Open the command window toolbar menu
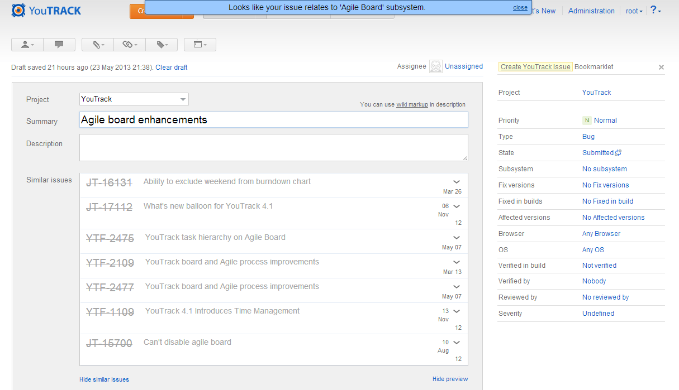This screenshot has height=390, width=679. coord(200,45)
